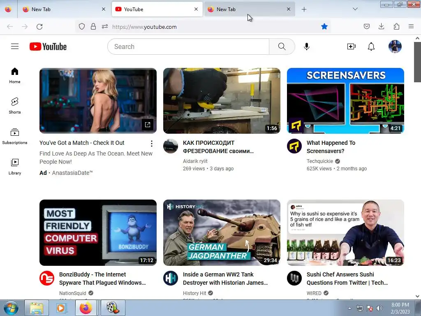The width and height of the screenshot is (421, 316).
Task: Save page to Pocket icon
Action: point(366,26)
